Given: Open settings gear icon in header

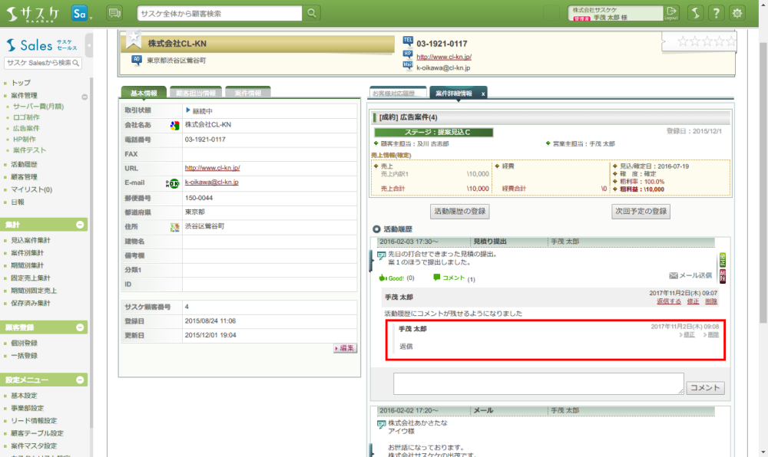Looking at the screenshot, I should coord(737,13).
